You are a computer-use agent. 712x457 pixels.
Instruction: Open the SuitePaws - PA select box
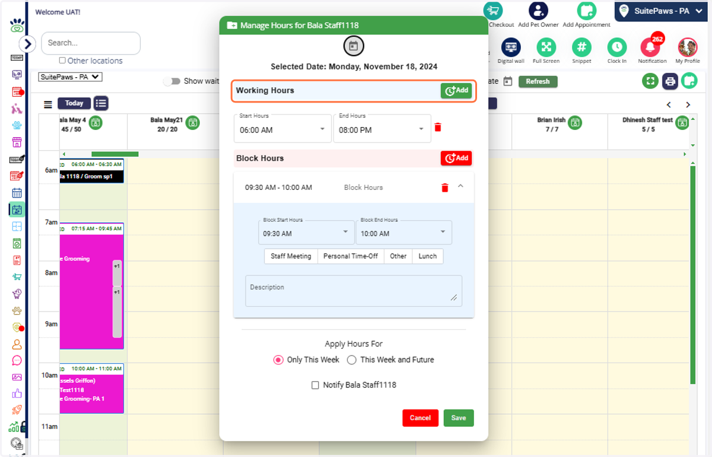[x=71, y=77]
